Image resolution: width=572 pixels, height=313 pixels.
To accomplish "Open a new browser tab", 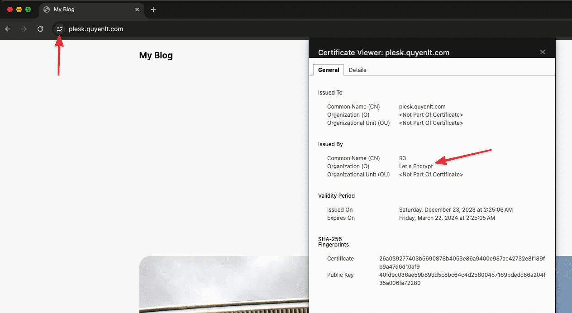I will (x=153, y=9).
